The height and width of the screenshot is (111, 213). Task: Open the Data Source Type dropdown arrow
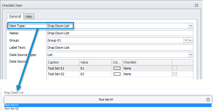click(x=191, y=55)
